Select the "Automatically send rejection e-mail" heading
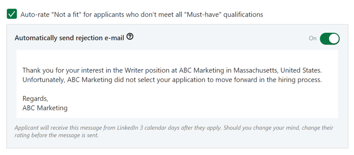Viewport: 354px width, 155px height. 69,38
